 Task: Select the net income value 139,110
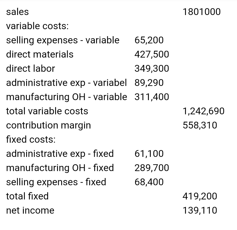pos(200,210)
